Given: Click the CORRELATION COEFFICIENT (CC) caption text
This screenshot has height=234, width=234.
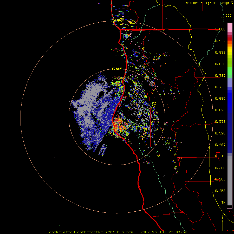Looking at the screenshot, I should click(x=82, y=232).
